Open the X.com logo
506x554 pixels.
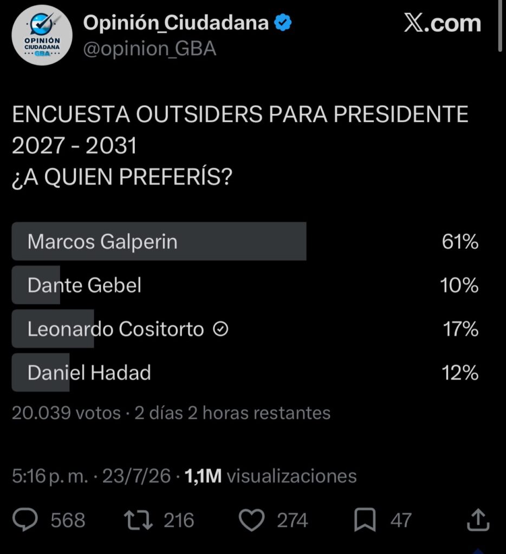(442, 23)
